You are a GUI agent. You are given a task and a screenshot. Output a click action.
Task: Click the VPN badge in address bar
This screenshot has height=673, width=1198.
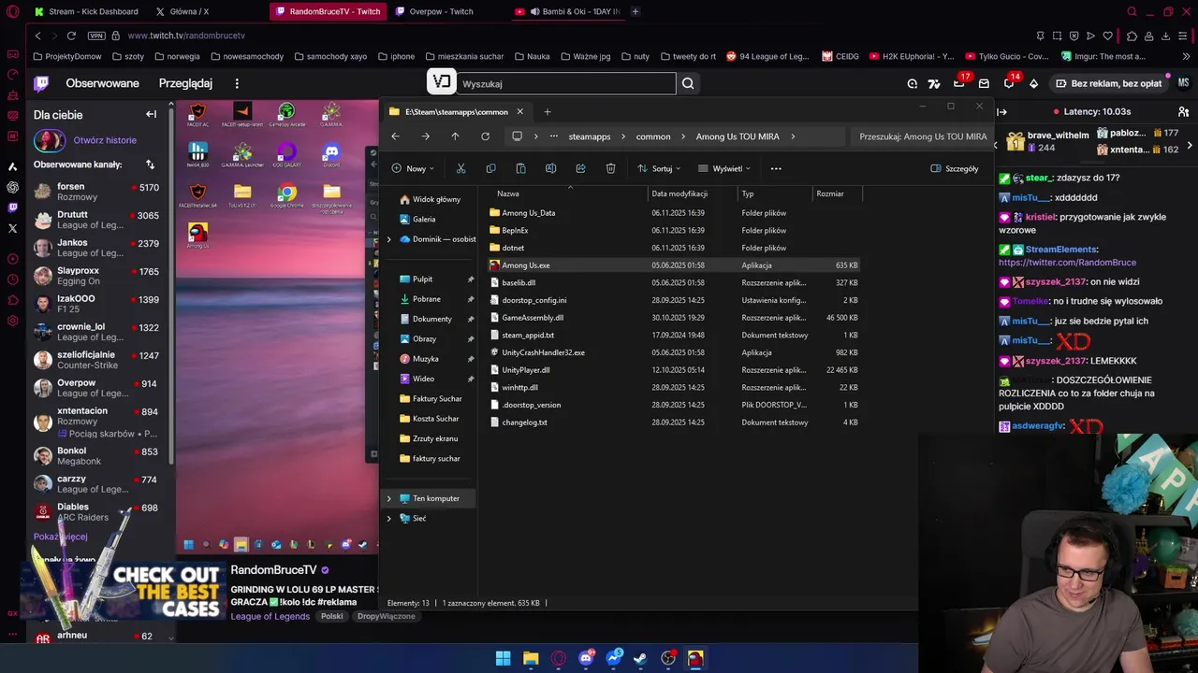tap(96, 36)
